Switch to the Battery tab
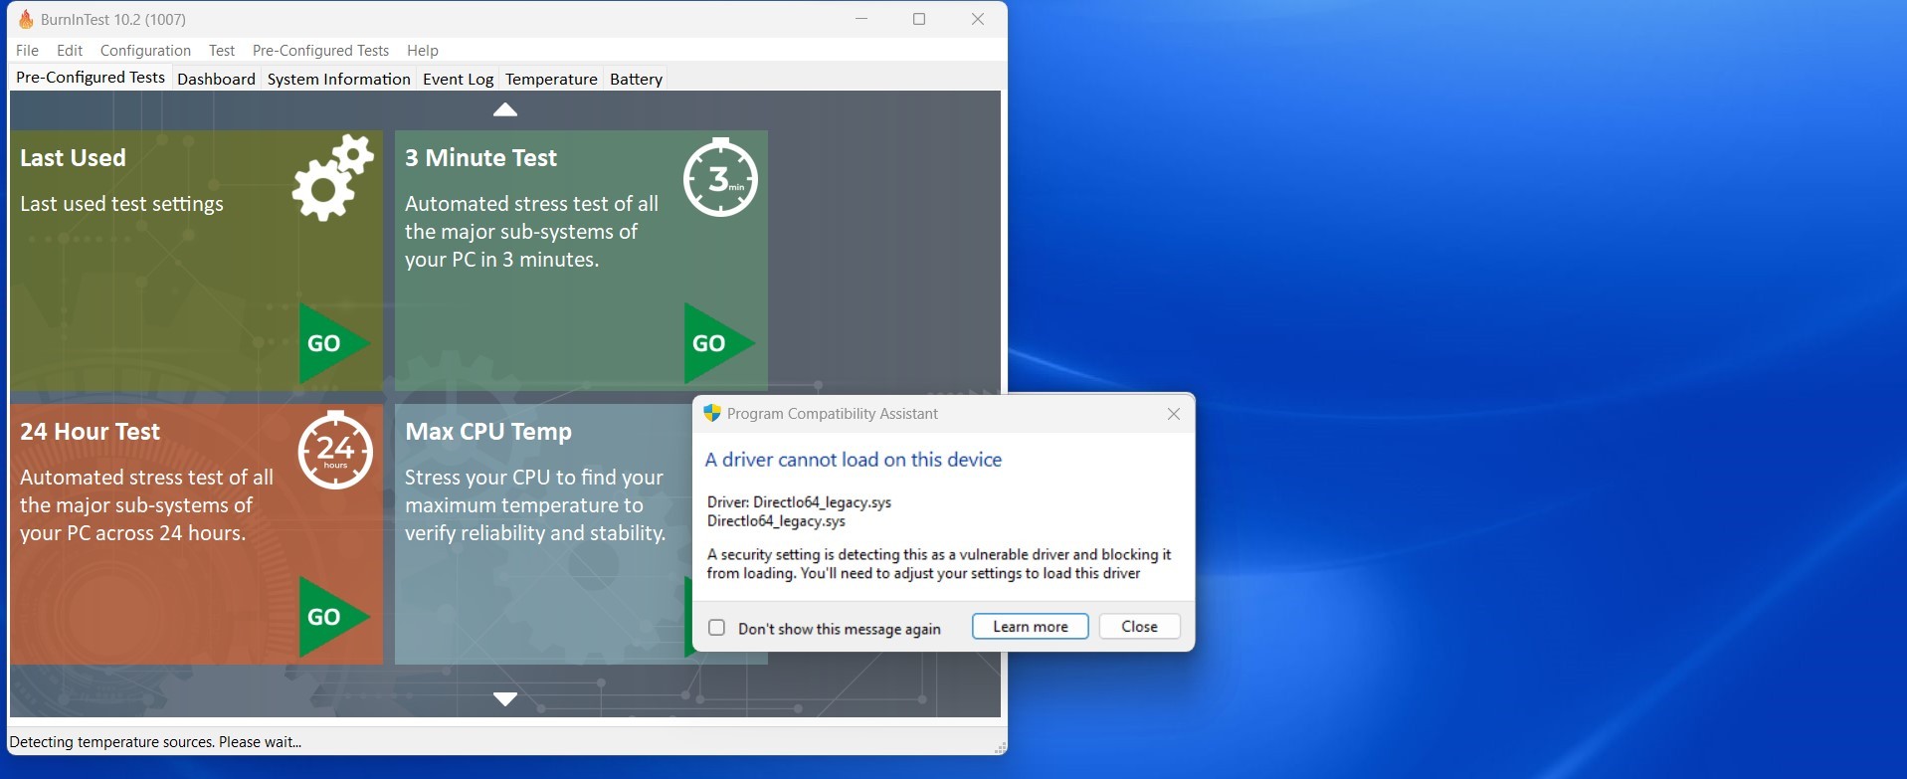1907x779 pixels. click(x=636, y=79)
